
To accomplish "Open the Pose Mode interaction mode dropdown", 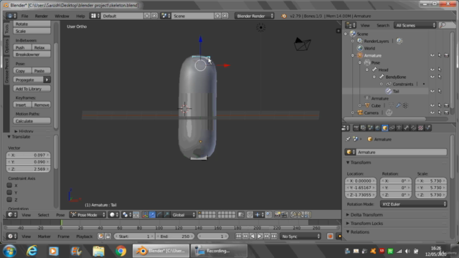I will click(87, 215).
